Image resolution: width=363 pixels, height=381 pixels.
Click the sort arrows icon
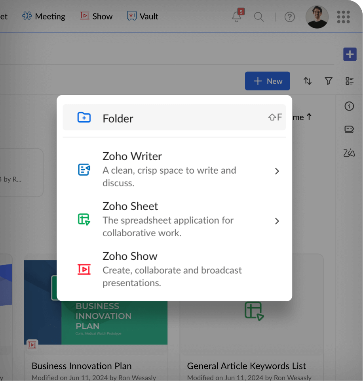click(308, 81)
